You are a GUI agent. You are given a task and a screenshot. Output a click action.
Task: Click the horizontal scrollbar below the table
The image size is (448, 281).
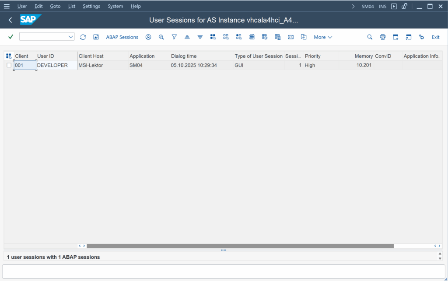point(240,246)
